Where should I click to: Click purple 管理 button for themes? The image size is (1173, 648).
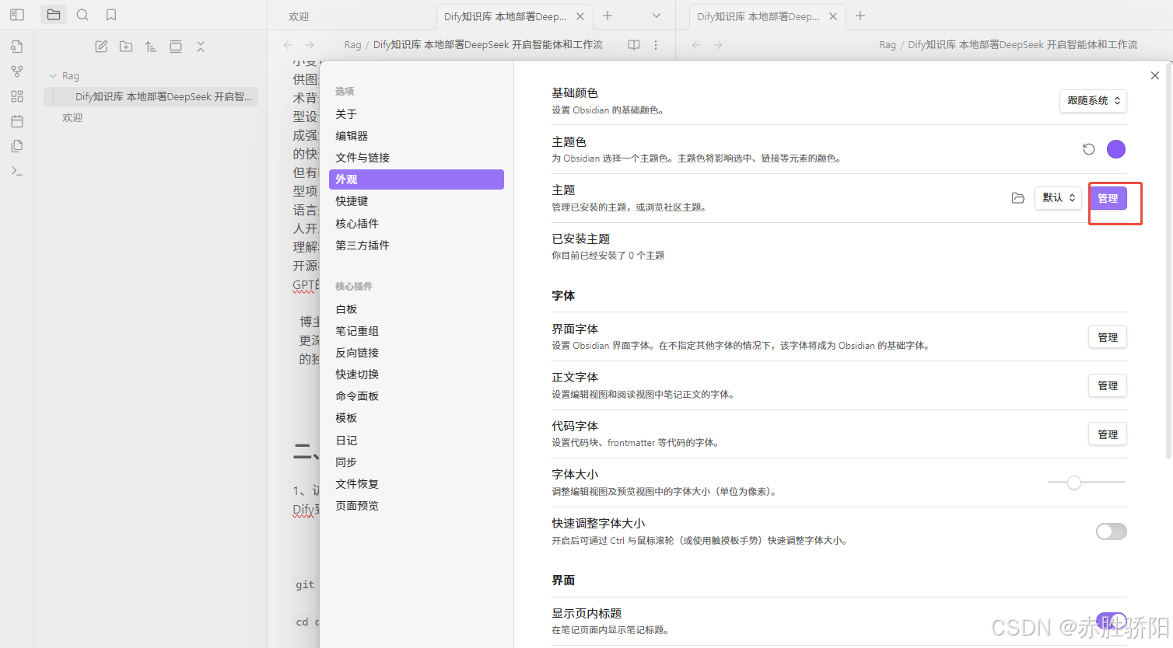point(1108,198)
